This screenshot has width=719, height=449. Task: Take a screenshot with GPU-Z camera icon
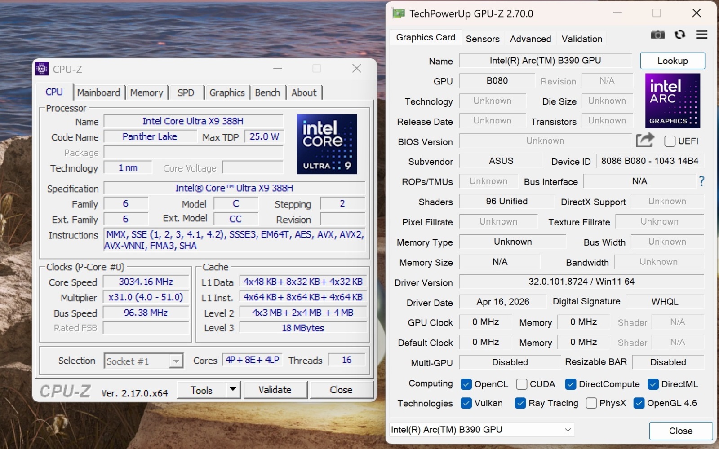pos(657,35)
